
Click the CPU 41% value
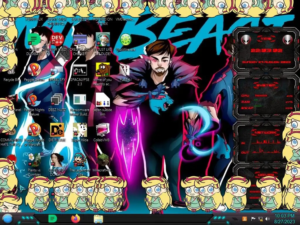(290, 96)
